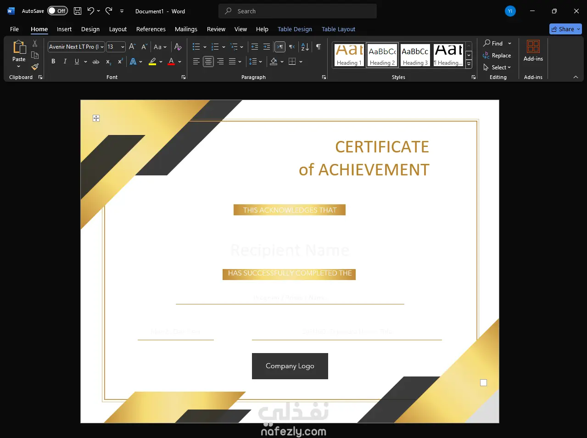Open the Add-ins panel
This screenshot has width=587, height=438.
pyautogui.click(x=533, y=51)
